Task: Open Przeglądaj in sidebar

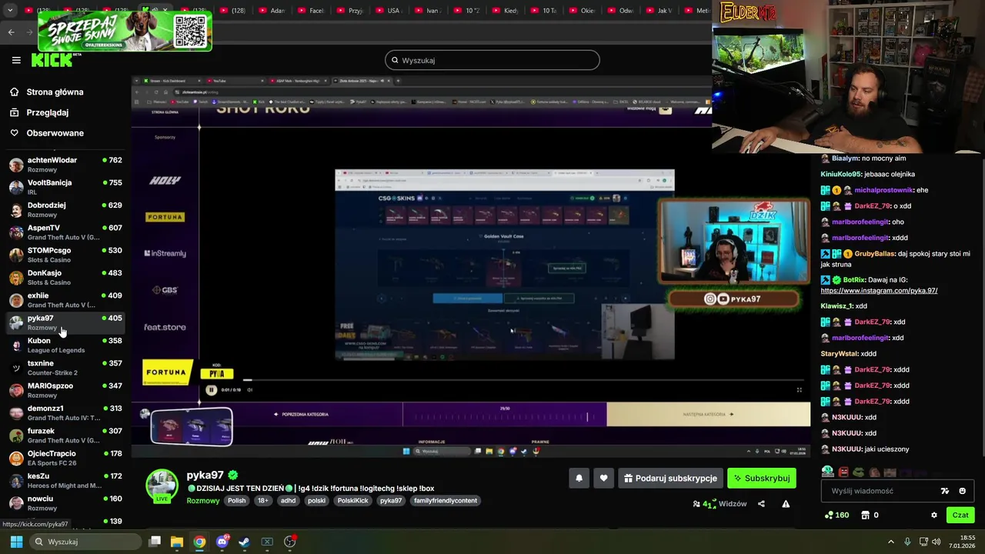Action: [48, 112]
